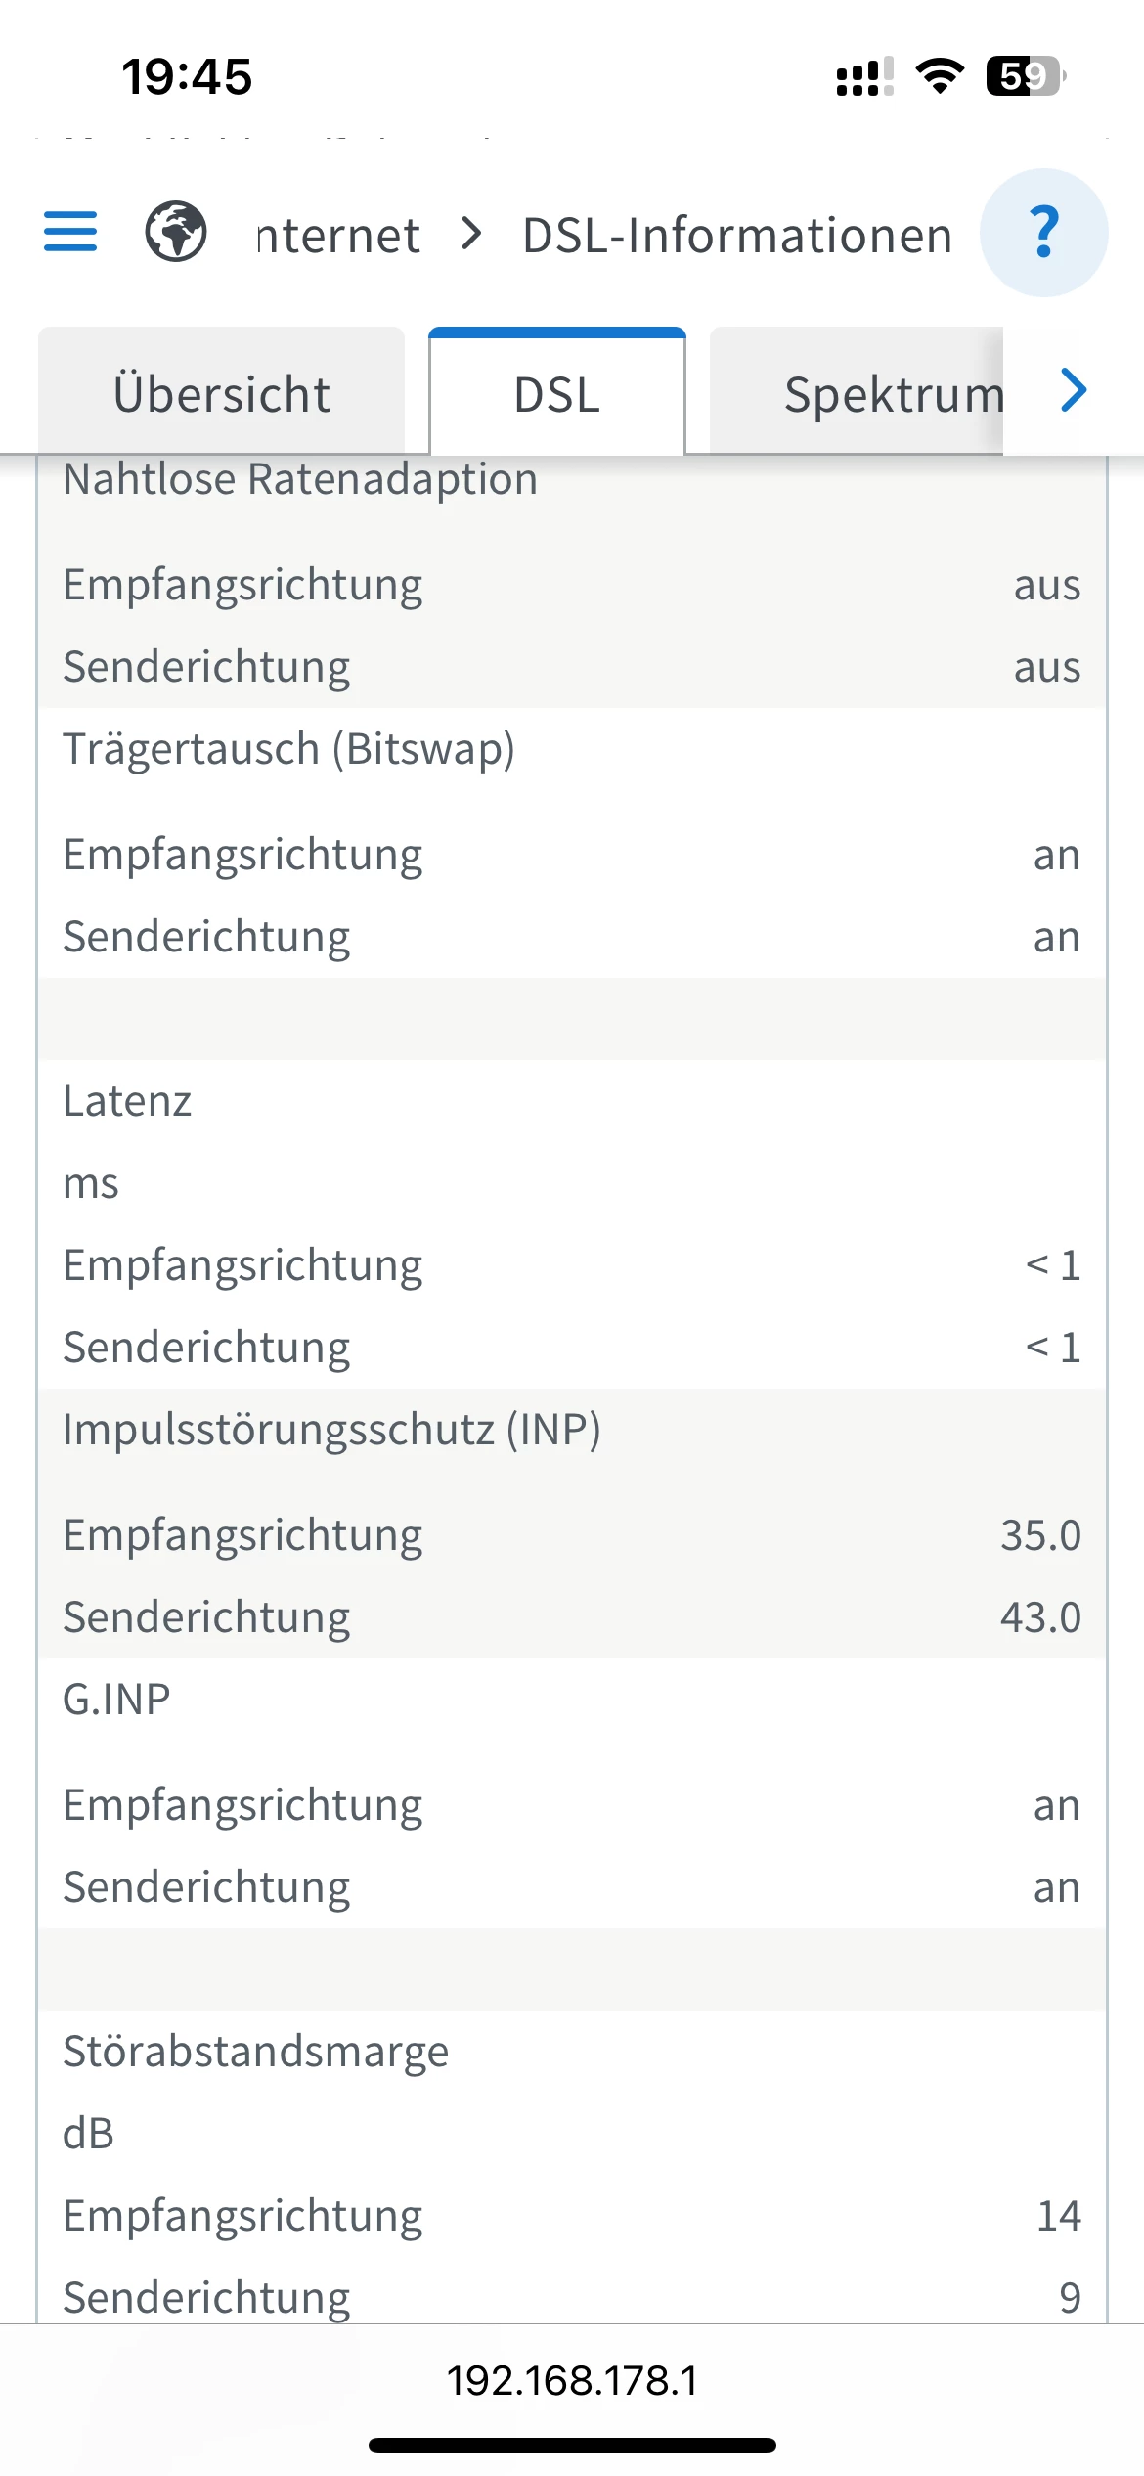1144x2476 pixels.
Task: Tap the home indicator bar at bottom
Action: pos(572,2445)
